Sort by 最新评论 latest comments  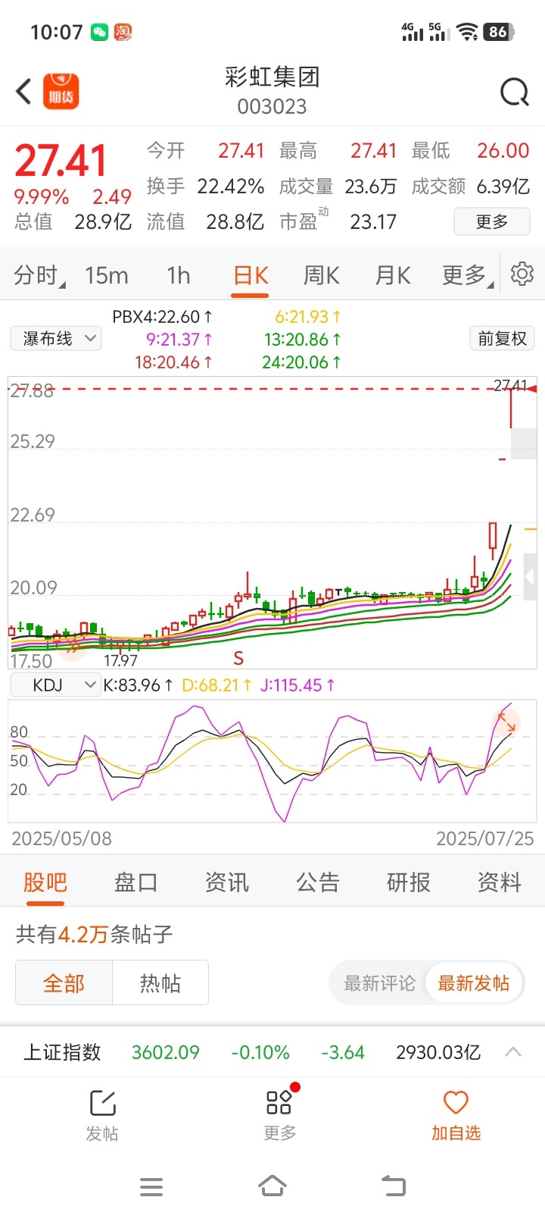pos(379,983)
